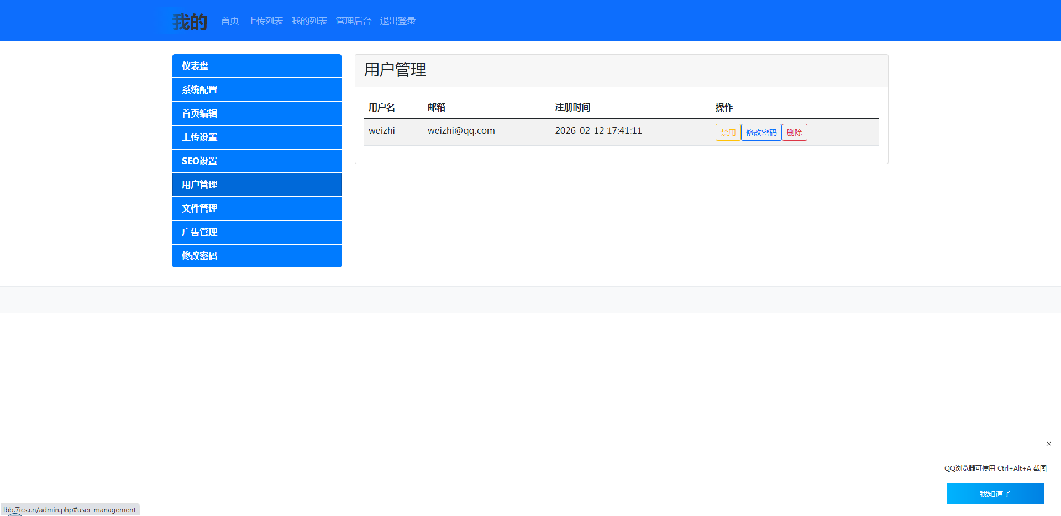1061x516 pixels.
Task: Click 管理后台 navigation link
Action: click(354, 21)
